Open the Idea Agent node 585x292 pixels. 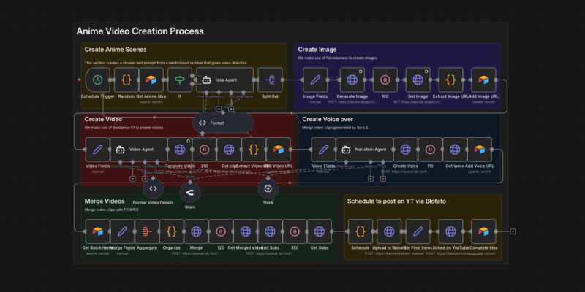click(x=224, y=80)
